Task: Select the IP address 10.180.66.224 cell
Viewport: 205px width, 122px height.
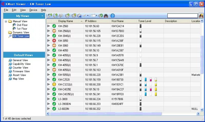Action: pyautogui.click(x=97, y=99)
